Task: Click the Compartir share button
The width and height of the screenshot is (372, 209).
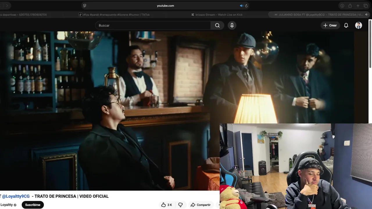Action: pos(201,205)
